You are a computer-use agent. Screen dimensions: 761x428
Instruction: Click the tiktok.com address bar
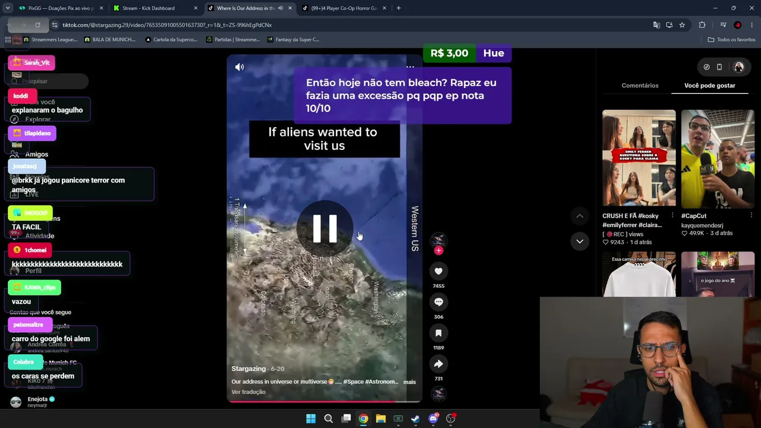click(x=351, y=25)
